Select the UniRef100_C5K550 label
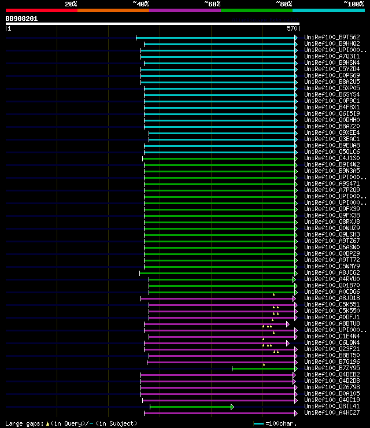Image resolution: width=370 pixels, height=428 pixels. pyautogui.click(x=332, y=311)
